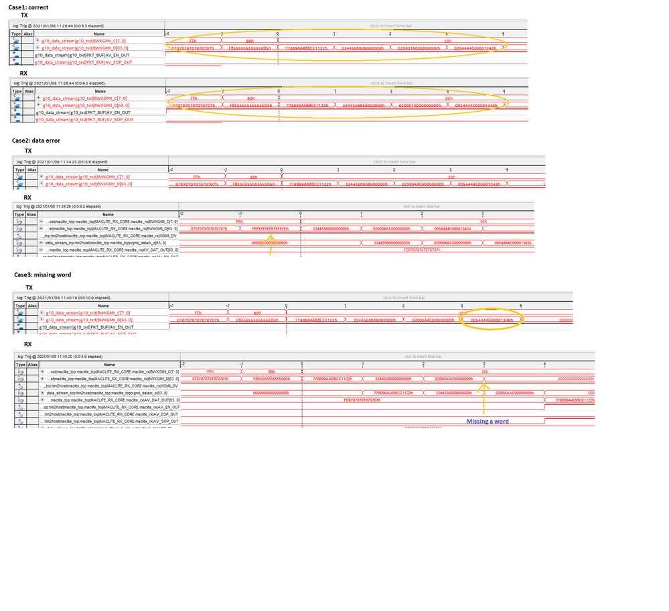Click BWXGMII_C[7..0] type icon in Case2 TX
Screen dimensions: 669x611
(20, 177)
